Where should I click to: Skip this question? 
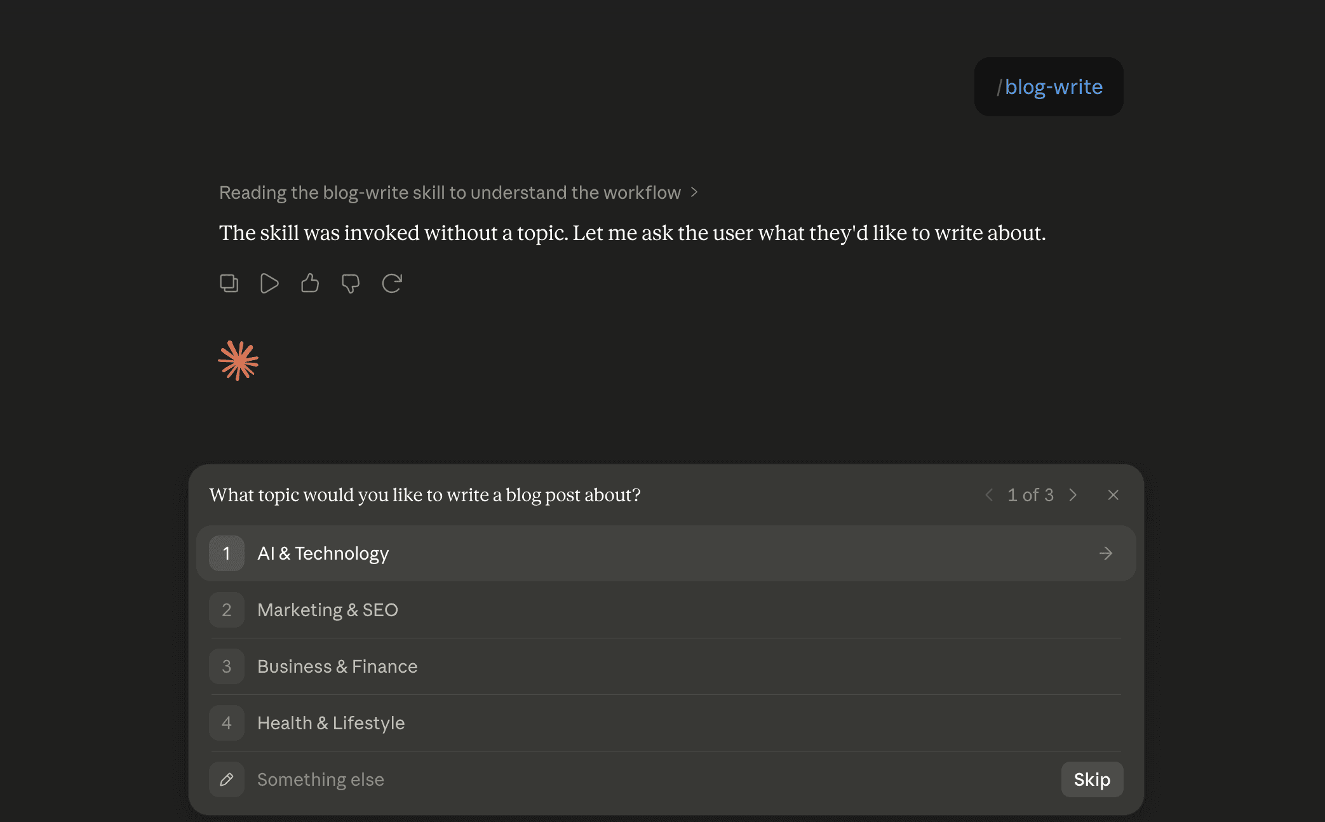1092,779
